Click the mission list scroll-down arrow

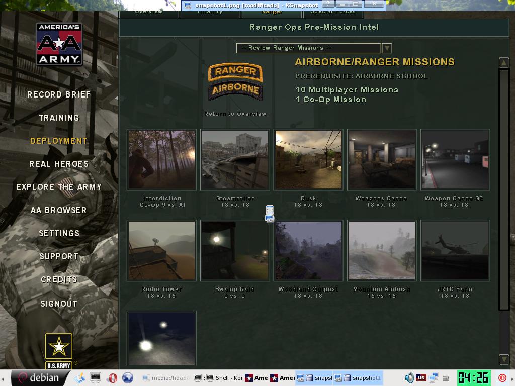point(504,359)
